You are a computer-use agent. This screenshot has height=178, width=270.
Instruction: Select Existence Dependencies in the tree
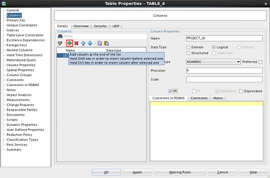pyautogui.click(x=26, y=40)
